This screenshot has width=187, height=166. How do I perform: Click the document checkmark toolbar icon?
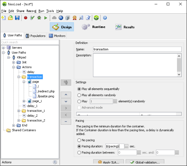88,18
